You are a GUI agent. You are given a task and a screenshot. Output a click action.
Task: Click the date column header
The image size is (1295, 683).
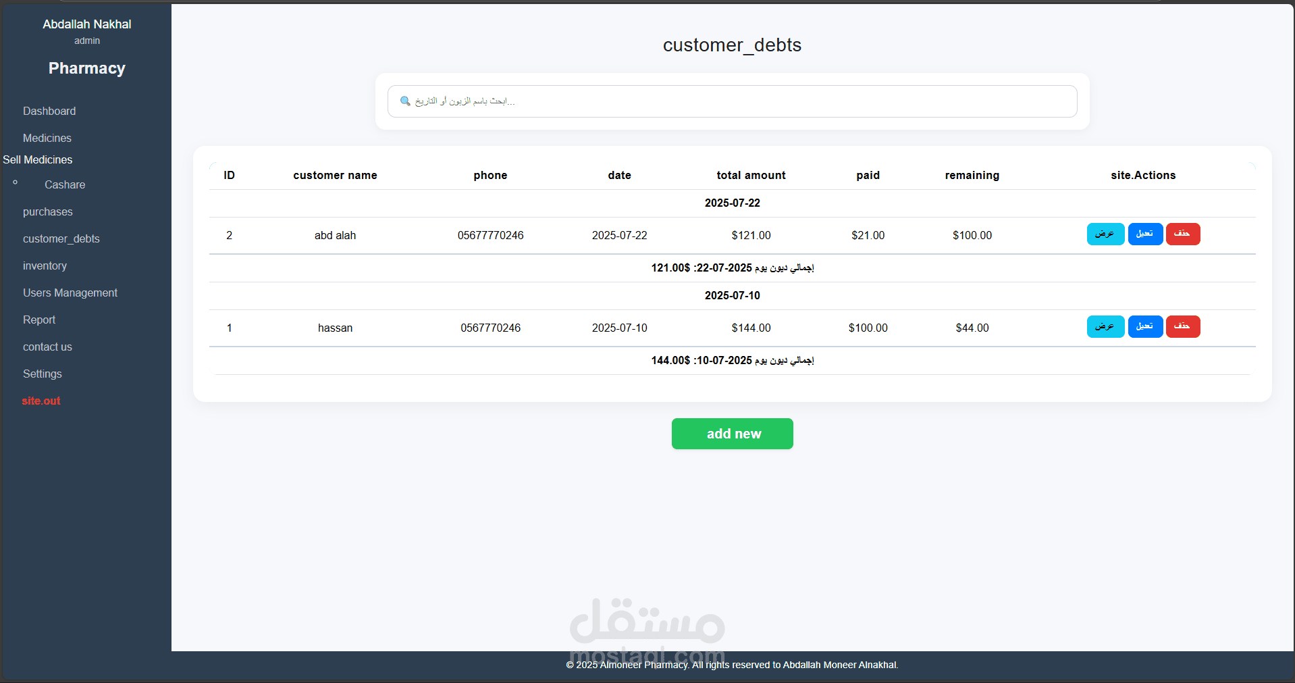[x=619, y=175]
